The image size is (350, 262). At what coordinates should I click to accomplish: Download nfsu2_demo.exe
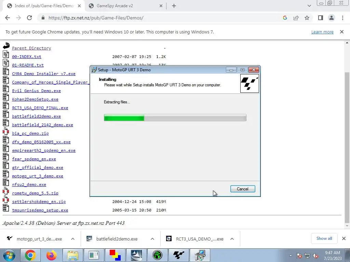(29, 185)
